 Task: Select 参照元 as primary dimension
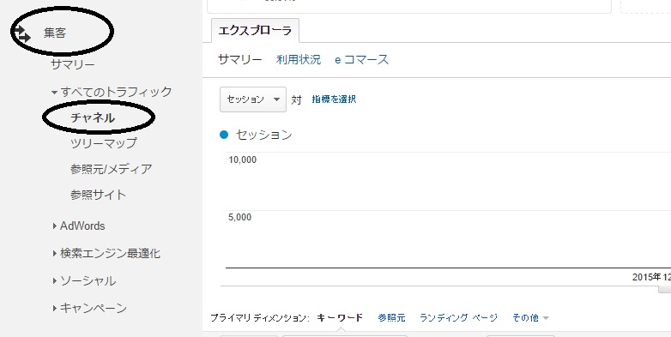pyautogui.click(x=391, y=318)
